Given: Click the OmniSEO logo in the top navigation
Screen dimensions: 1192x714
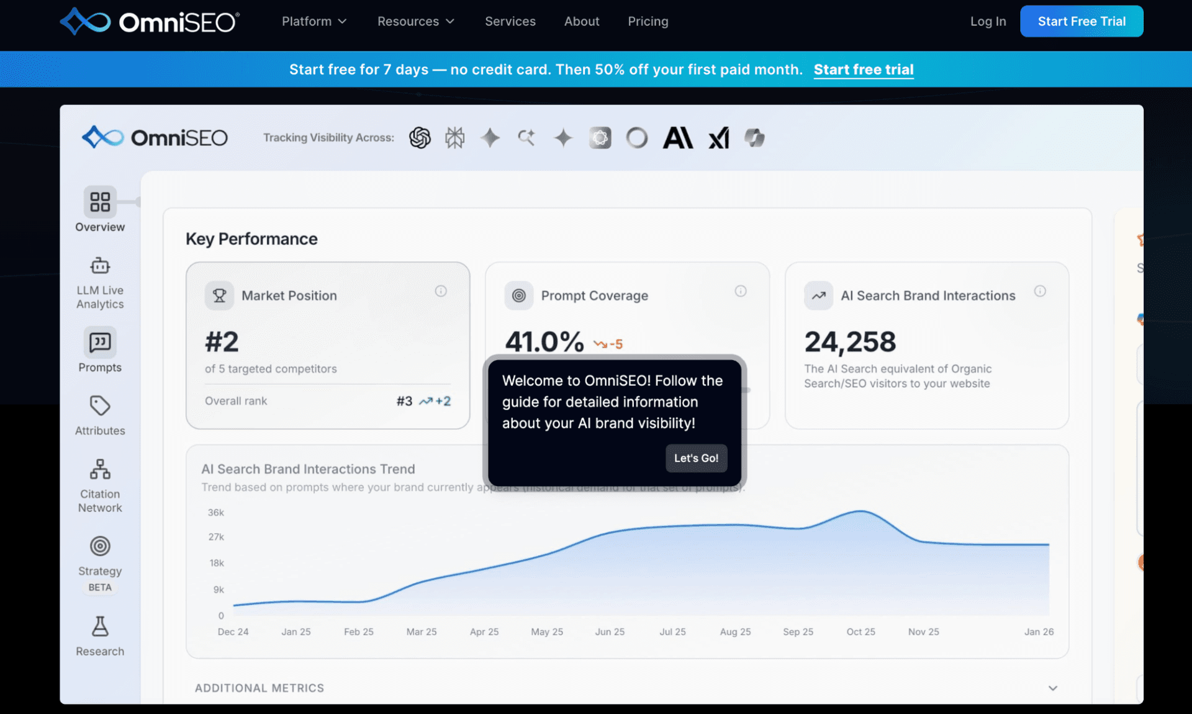Looking at the screenshot, I should coord(150,22).
